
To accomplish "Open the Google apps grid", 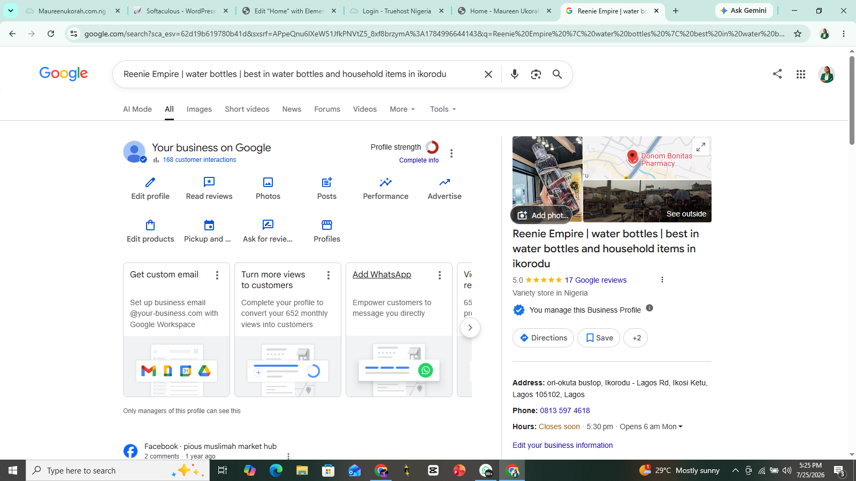I will [x=801, y=74].
